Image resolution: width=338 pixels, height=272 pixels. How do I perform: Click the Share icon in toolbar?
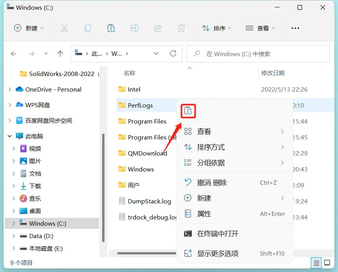(158, 28)
